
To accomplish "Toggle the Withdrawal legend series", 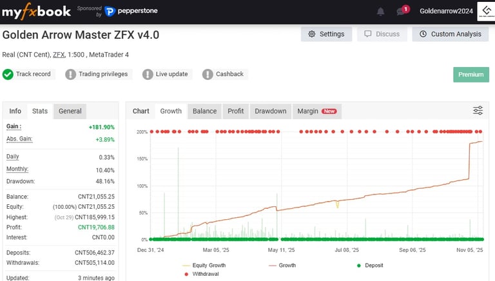I will pyautogui.click(x=201, y=274).
